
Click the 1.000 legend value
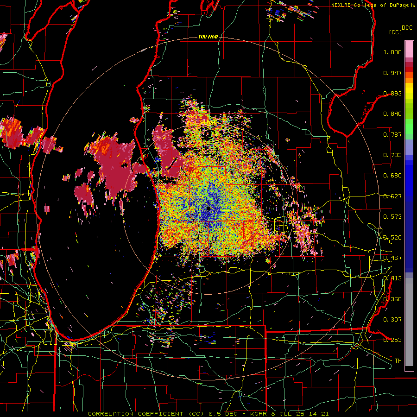(x=392, y=52)
